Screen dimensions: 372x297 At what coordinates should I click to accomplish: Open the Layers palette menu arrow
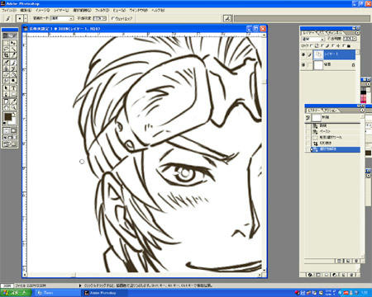tap(358, 33)
